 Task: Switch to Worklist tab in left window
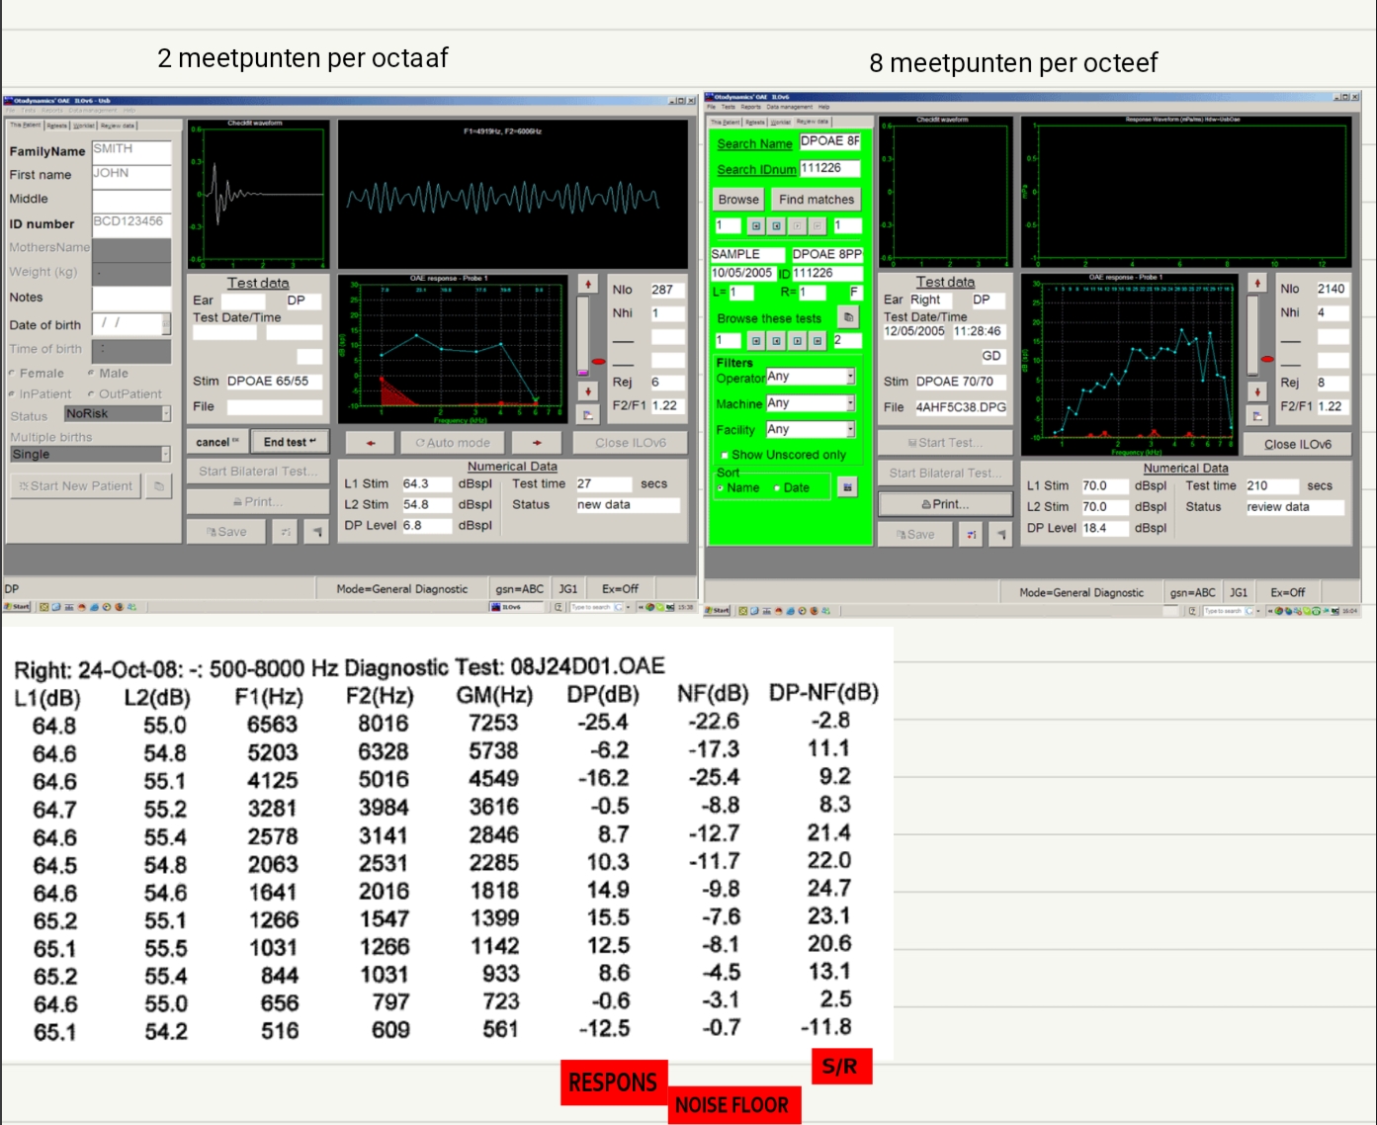[83, 126]
